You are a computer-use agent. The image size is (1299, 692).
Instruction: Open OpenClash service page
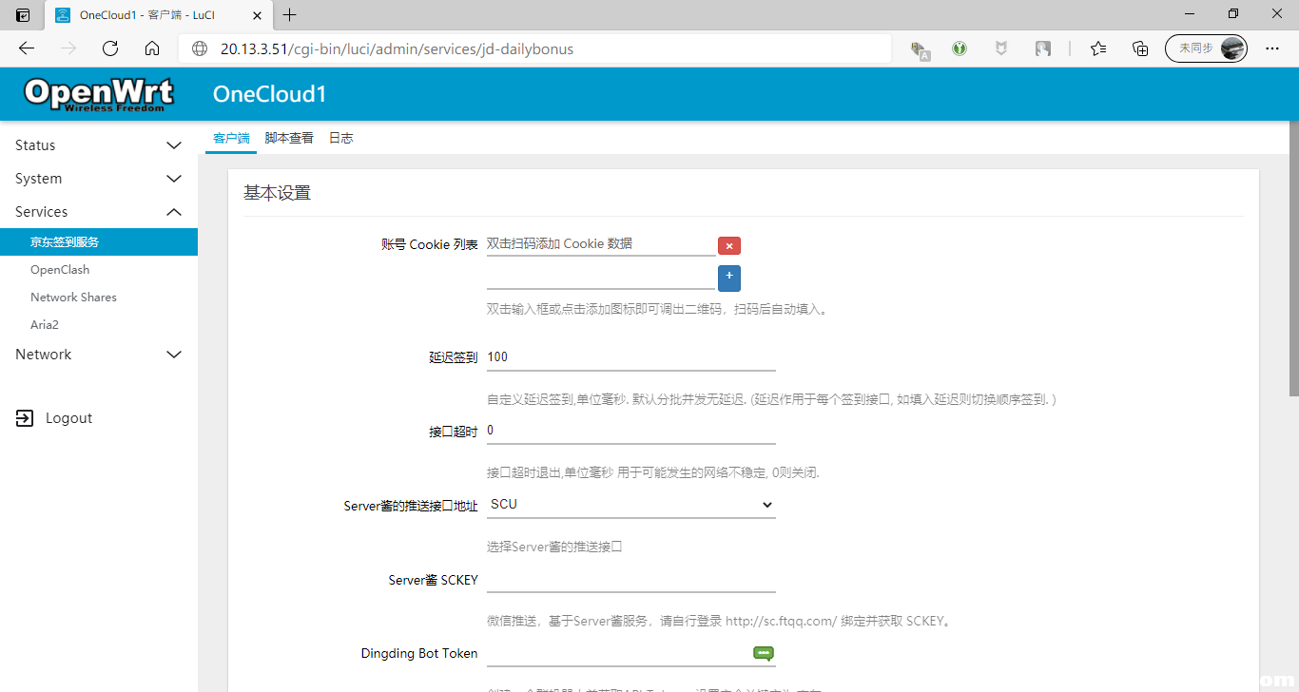(x=60, y=270)
